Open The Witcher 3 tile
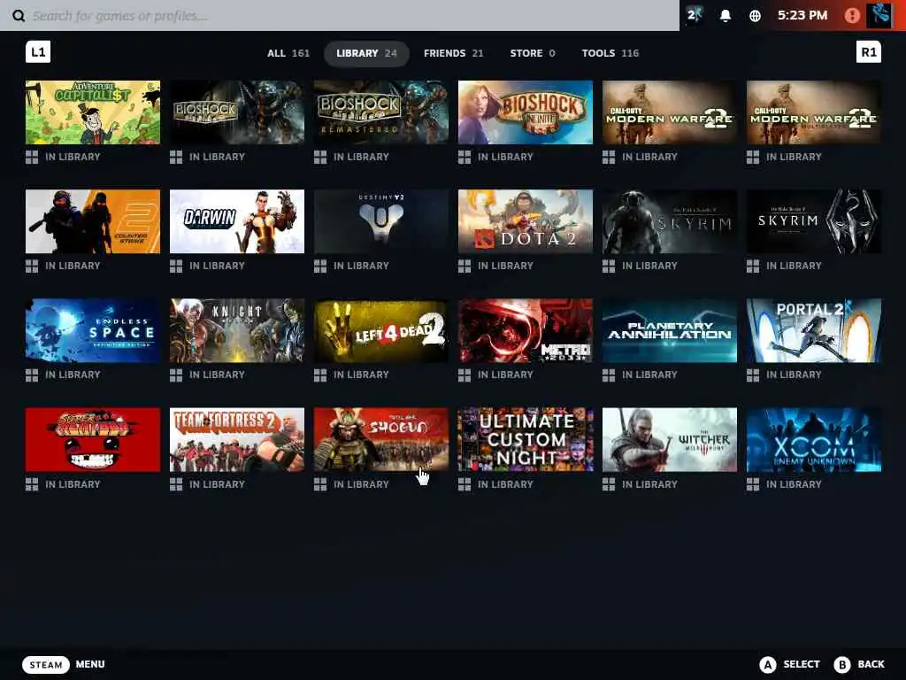The image size is (906, 680). [x=670, y=439]
